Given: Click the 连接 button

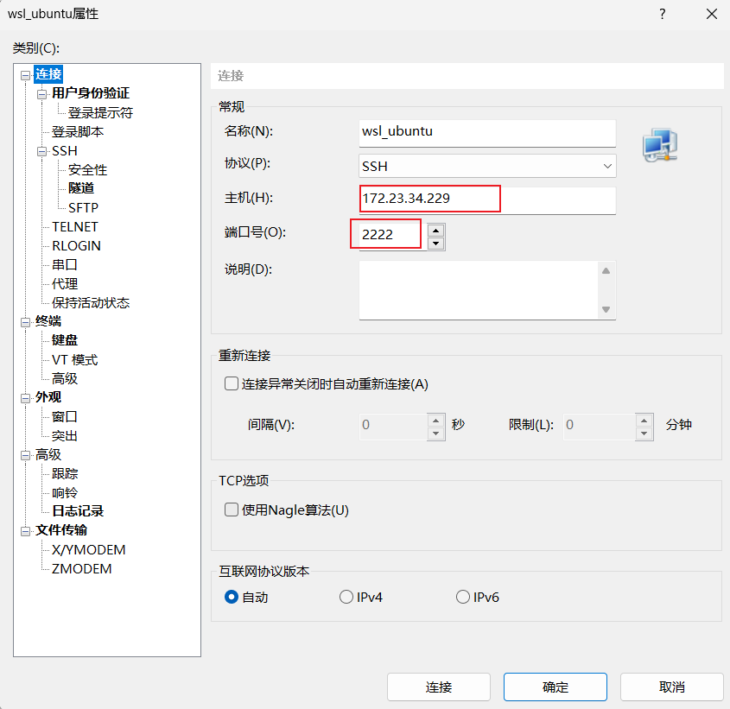Looking at the screenshot, I should coord(439,687).
